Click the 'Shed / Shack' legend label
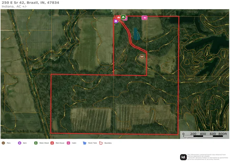Image resolution: width=230 pixels, height=161 pixels. pyautogui.click(x=44, y=143)
